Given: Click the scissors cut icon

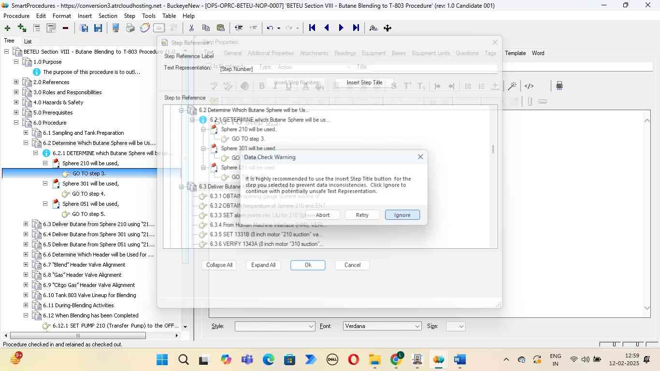Looking at the screenshot, I should [x=191, y=28].
